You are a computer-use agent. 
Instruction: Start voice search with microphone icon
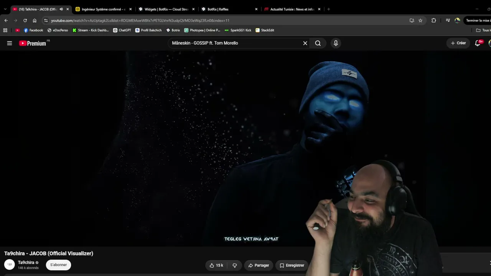pyautogui.click(x=336, y=43)
